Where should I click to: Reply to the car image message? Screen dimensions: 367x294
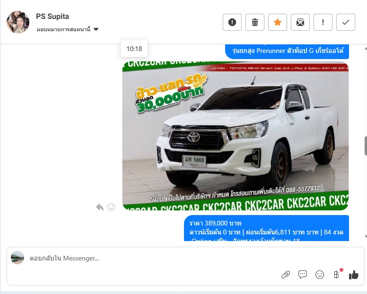[100, 207]
